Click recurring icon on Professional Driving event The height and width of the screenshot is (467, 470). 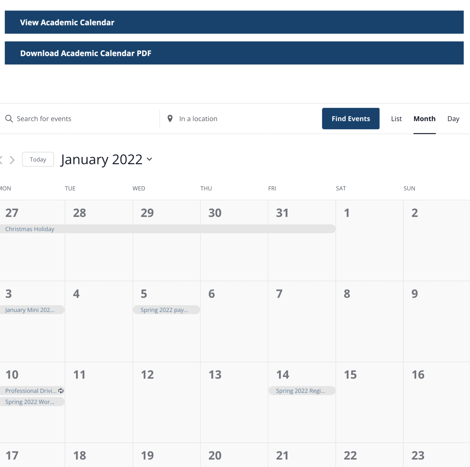point(61,390)
